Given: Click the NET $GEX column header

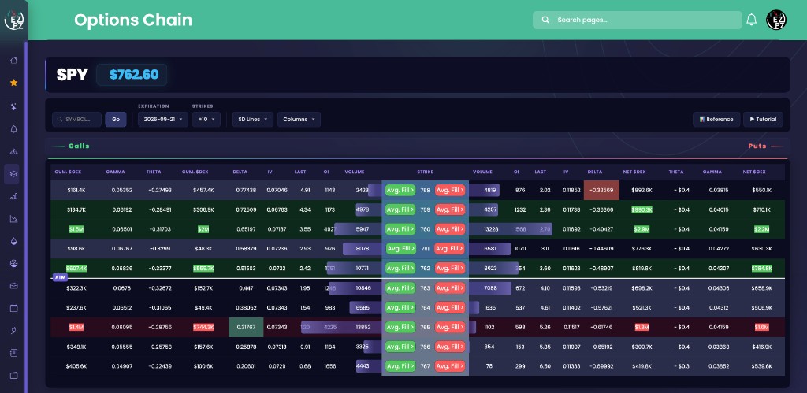Looking at the screenshot, I should pyautogui.click(x=754, y=172).
